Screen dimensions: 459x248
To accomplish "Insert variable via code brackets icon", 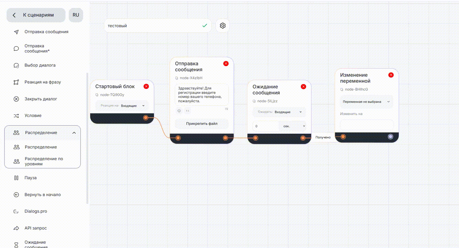I will [188, 111].
